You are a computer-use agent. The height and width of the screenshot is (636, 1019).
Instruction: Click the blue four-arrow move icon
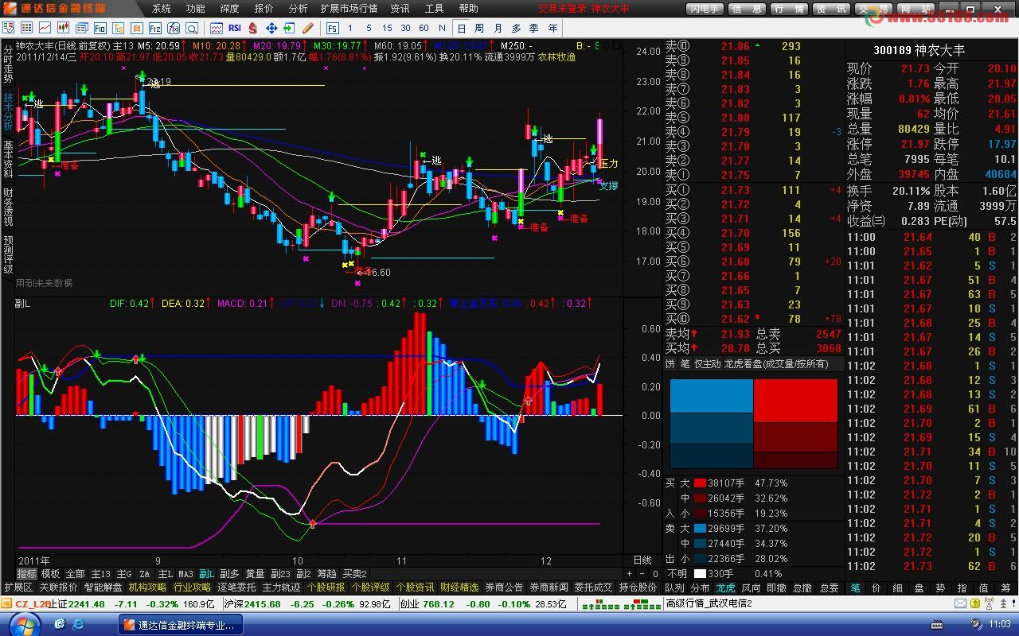[x=271, y=28]
